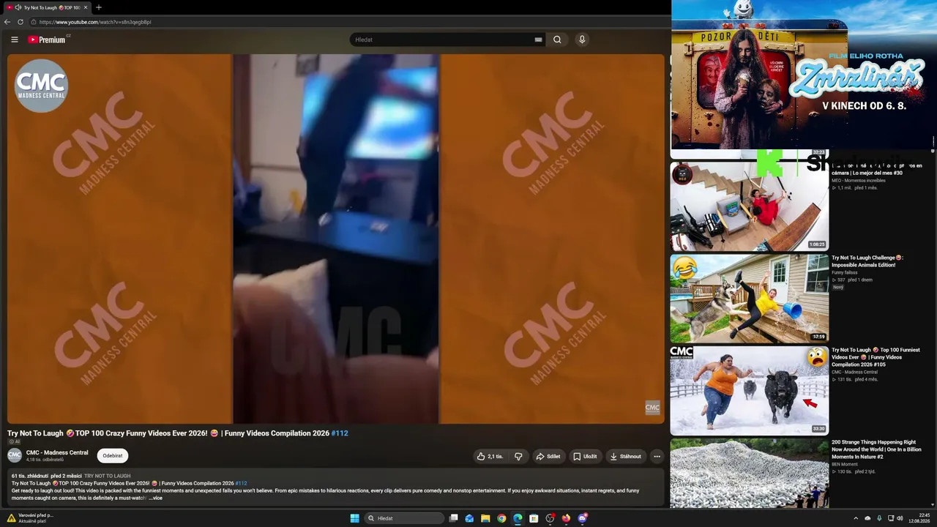Go back in the browser

tap(7, 22)
